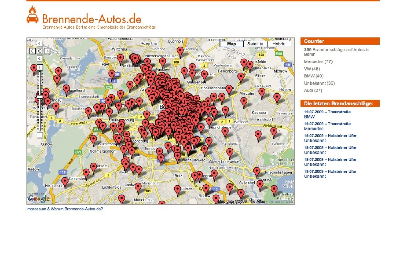Switch to the Satellite view tab
The height and width of the screenshot is (264, 396).
click(255, 44)
